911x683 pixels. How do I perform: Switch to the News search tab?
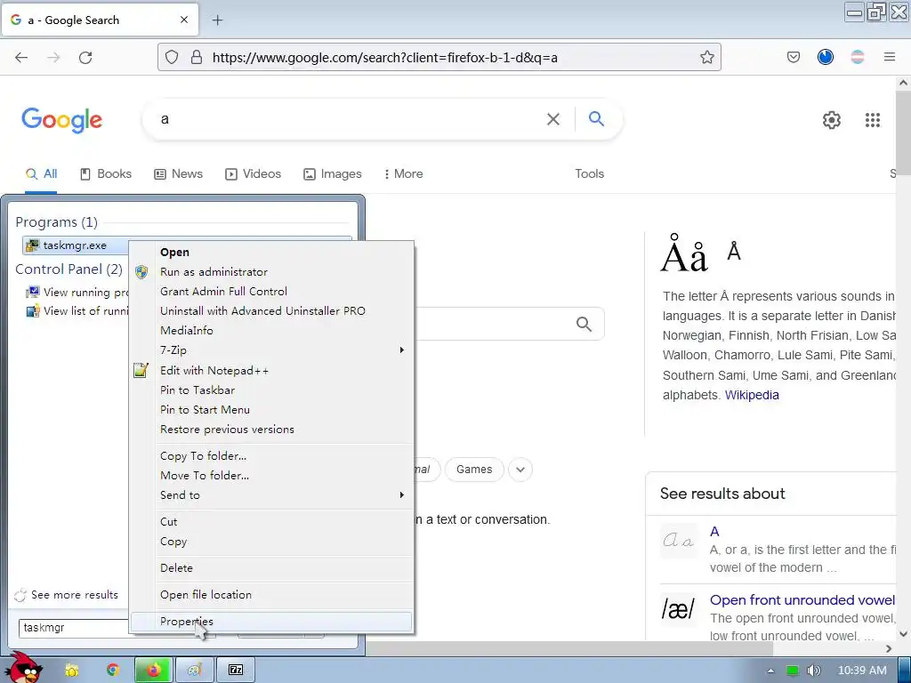tap(178, 173)
